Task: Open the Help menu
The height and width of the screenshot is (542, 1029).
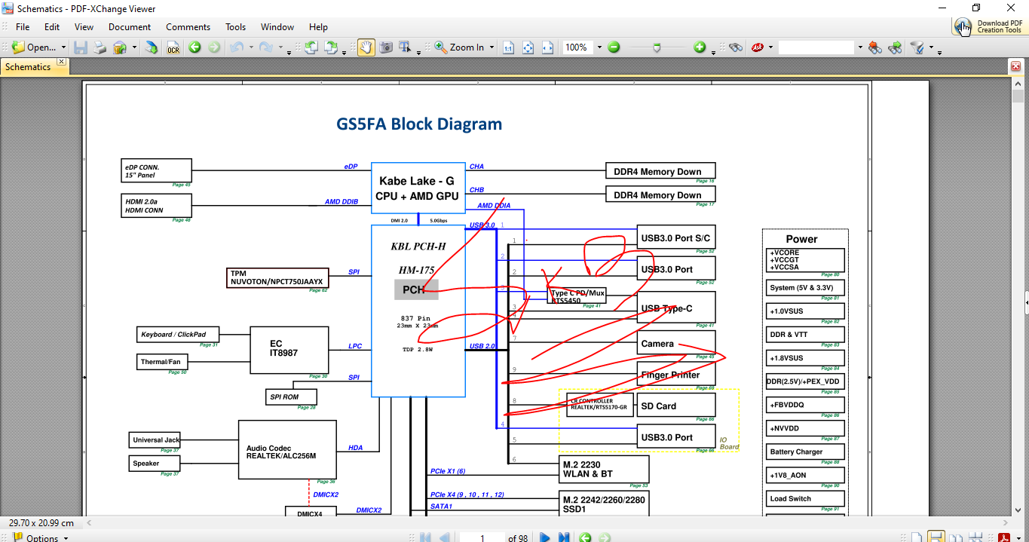Action: pyautogui.click(x=318, y=26)
